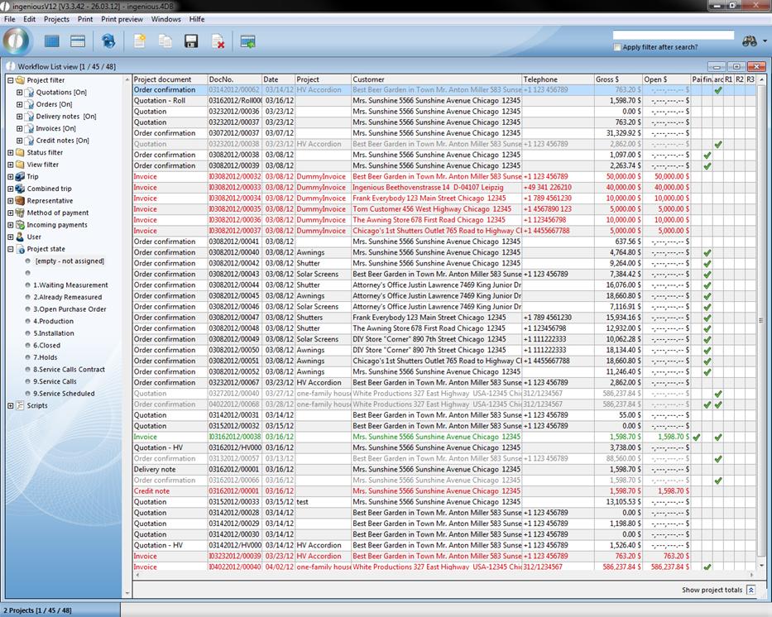Screen dimensions: 772x617
Task: Open the ingenious round application logo button
Action: click(x=17, y=41)
